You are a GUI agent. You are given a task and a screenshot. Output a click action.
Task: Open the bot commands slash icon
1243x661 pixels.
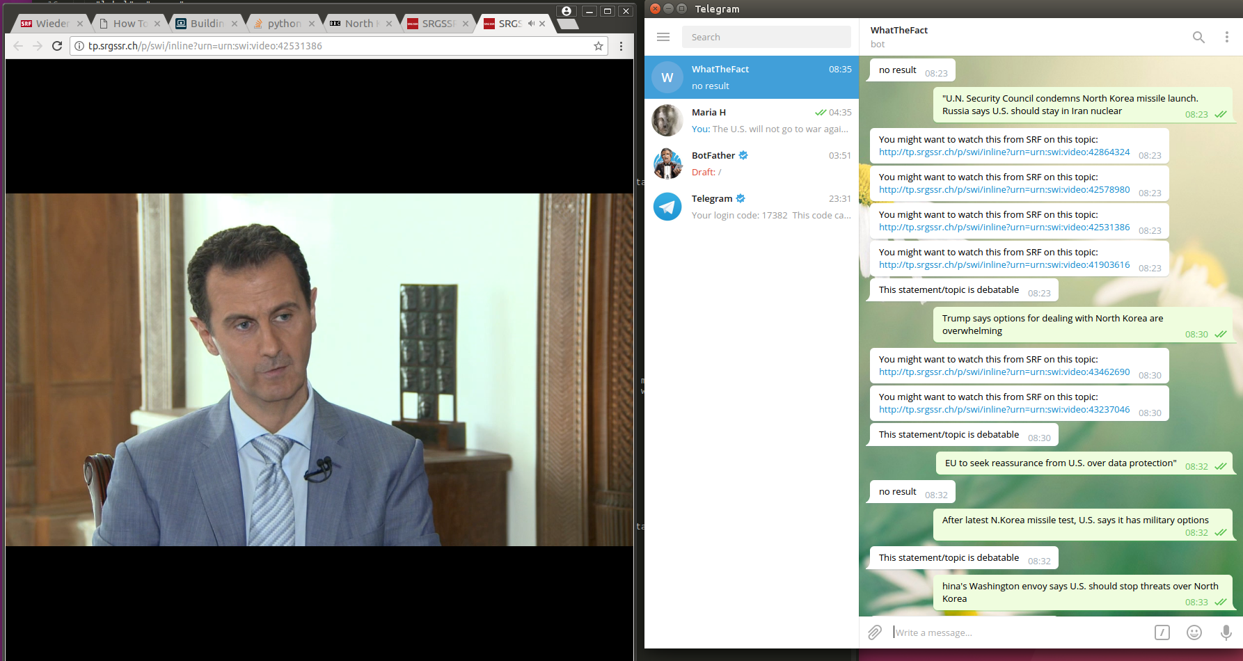(x=1162, y=632)
